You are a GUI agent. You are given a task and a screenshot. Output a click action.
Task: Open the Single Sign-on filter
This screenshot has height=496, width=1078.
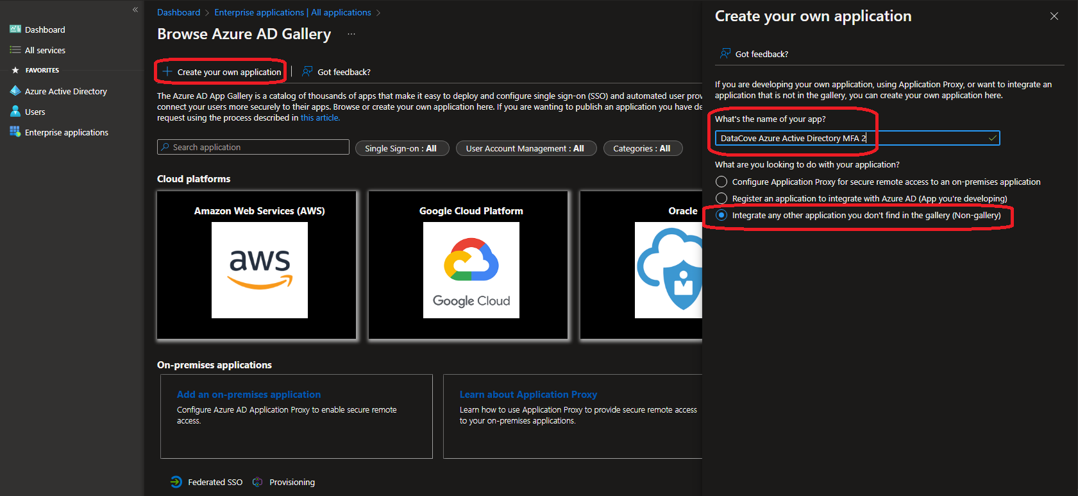point(401,148)
